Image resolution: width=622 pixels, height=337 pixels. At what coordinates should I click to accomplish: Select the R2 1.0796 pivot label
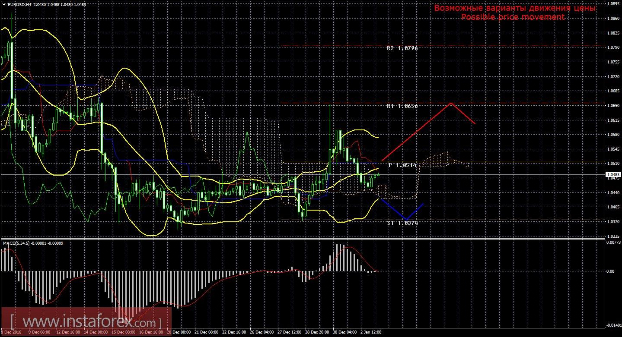coord(402,48)
